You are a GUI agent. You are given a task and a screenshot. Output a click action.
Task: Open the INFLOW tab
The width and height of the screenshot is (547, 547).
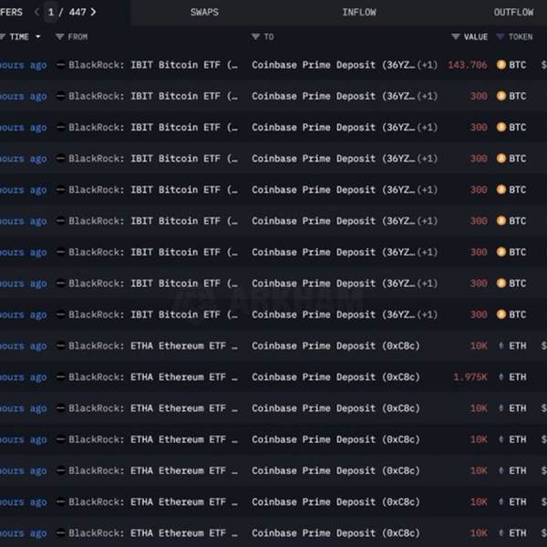pyautogui.click(x=359, y=13)
